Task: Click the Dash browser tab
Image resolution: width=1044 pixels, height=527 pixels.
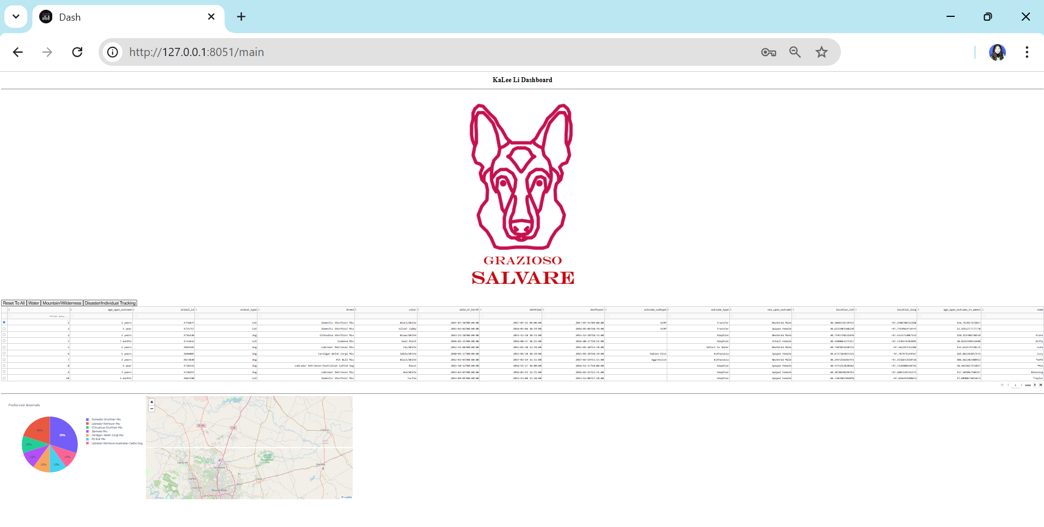Action: coord(128,17)
